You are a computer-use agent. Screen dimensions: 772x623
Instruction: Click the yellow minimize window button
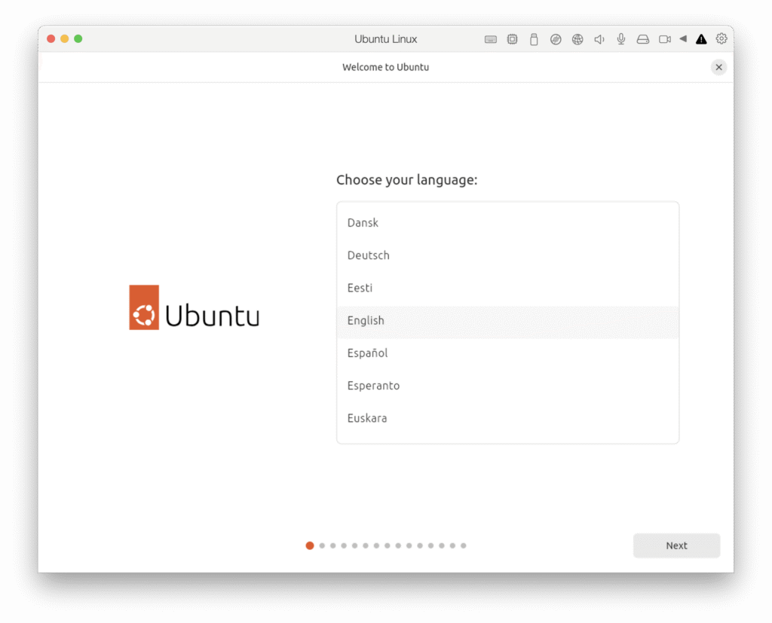point(65,39)
